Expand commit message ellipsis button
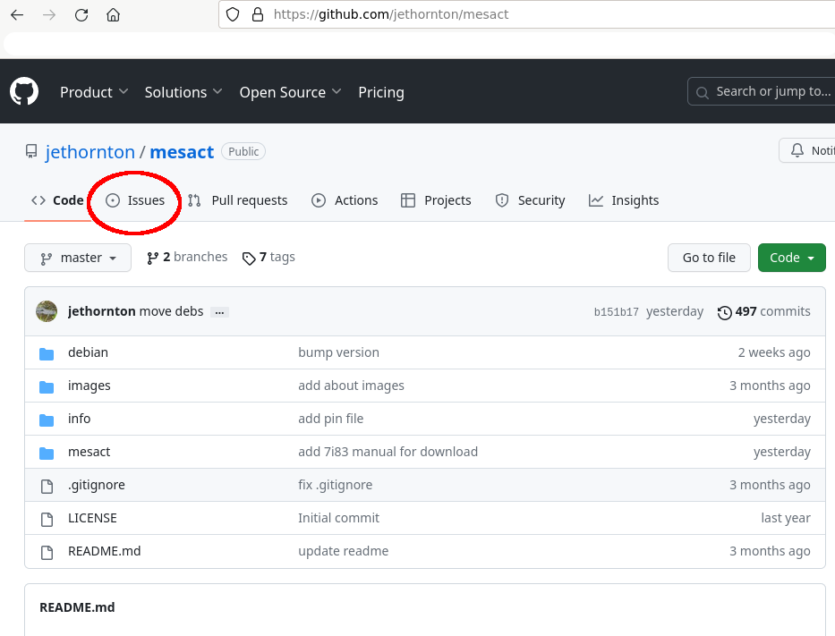This screenshot has height=636, width=835. click(x=220, y=312)
